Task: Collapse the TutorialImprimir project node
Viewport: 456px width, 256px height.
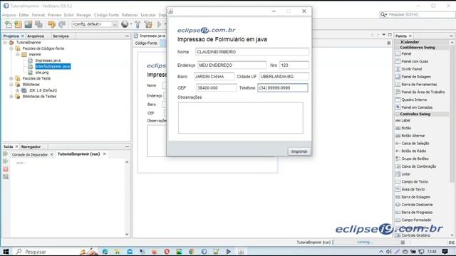Action: pos(5,43)
